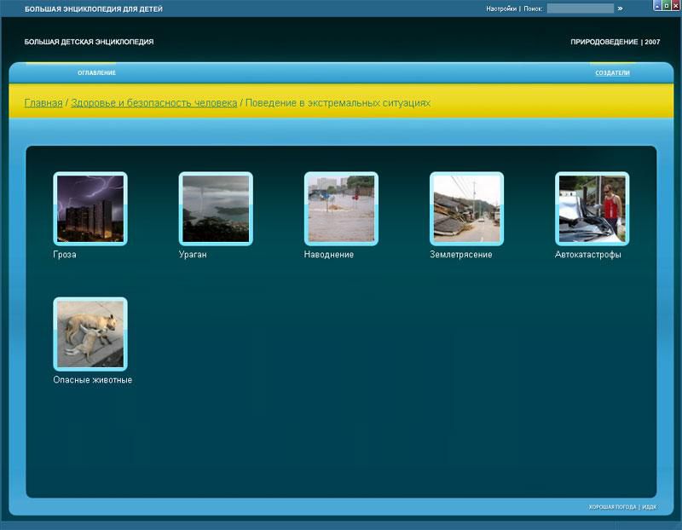Screen dimensions: 682x530
Task: Open the Гроза lightning thumbnail
Action: 90,209
